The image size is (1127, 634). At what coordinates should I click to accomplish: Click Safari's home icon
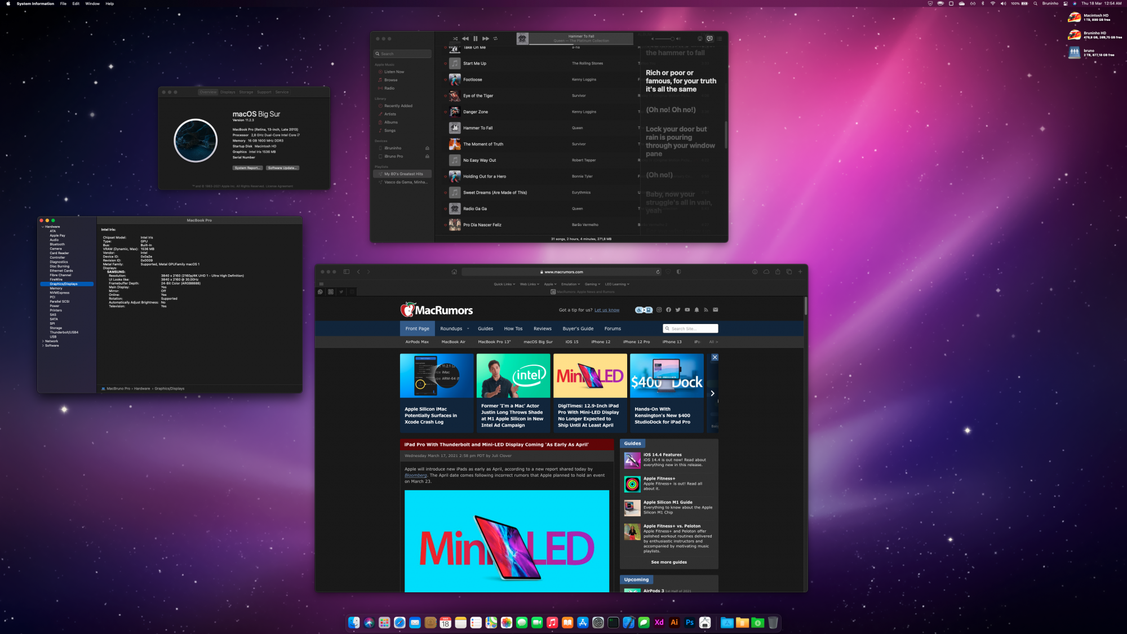[454, 272]
